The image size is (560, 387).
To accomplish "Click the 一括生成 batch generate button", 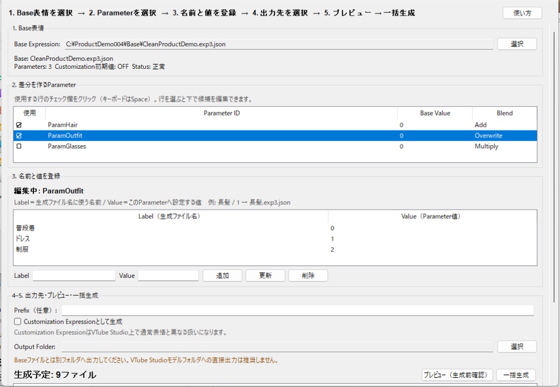I will click(x=516, y=374).
